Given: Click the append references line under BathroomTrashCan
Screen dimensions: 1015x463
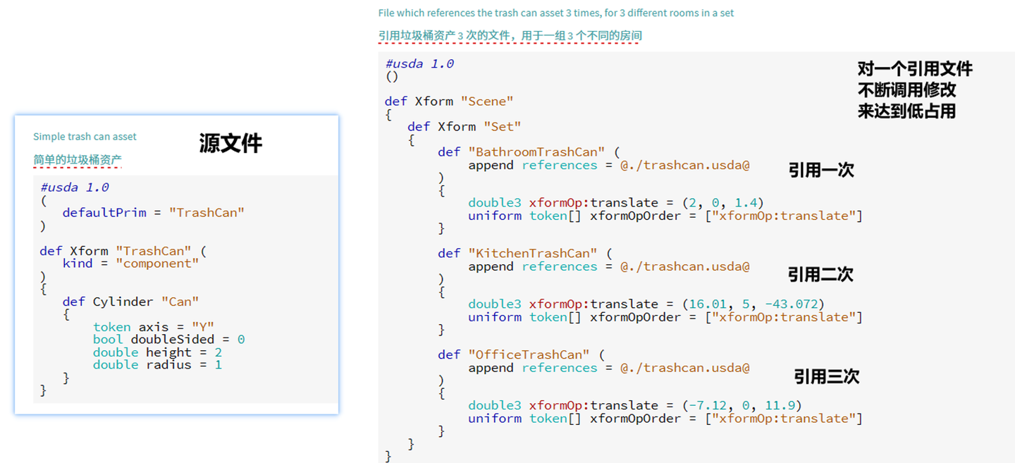Looking at the screenshot, I should (x=609, y=165).
